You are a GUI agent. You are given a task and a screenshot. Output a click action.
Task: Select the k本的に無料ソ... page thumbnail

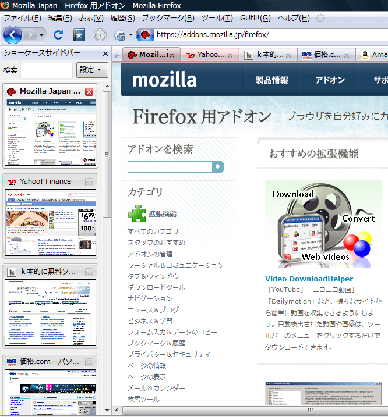coord(50,313)
